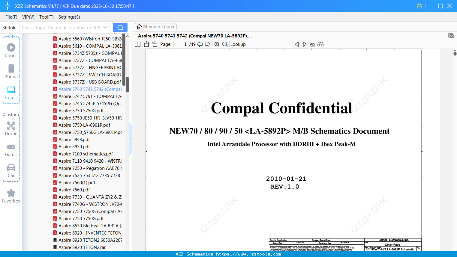The width and height of the screenshot is (457, 257).
Task: Open Aspire 7100 schematics.pdf
Action: (x=83, y=154)
